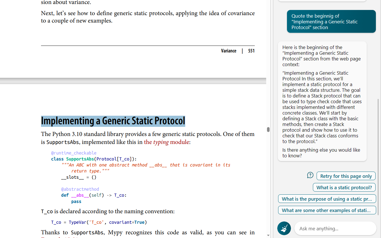The height and width of the screenshot is (238, 381).
Task: Click 'T_co is declared according to the naming convention:' text
Action: click(x=108, y=211)
